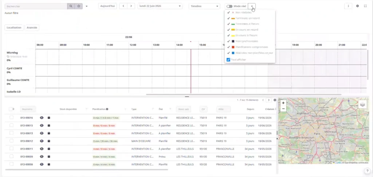Open the date picker lundi 22 juin 2026

point(160,6)
